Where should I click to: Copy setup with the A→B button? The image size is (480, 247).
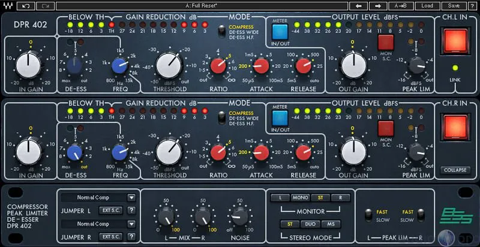(x=402, y=6)
